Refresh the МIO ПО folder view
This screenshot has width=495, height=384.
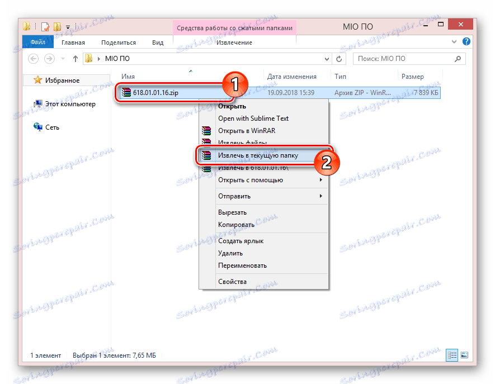(339, 59)
